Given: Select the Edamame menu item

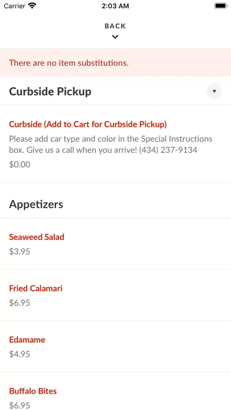Looking at the screenshot, I should tap(27, 340).
